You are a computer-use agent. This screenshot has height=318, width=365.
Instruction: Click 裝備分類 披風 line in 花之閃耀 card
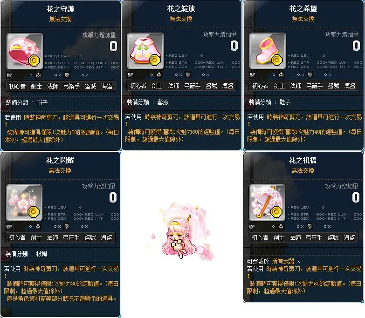(26, 254)
